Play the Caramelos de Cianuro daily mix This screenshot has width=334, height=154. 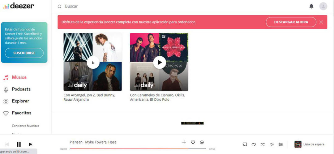point(159,62)
